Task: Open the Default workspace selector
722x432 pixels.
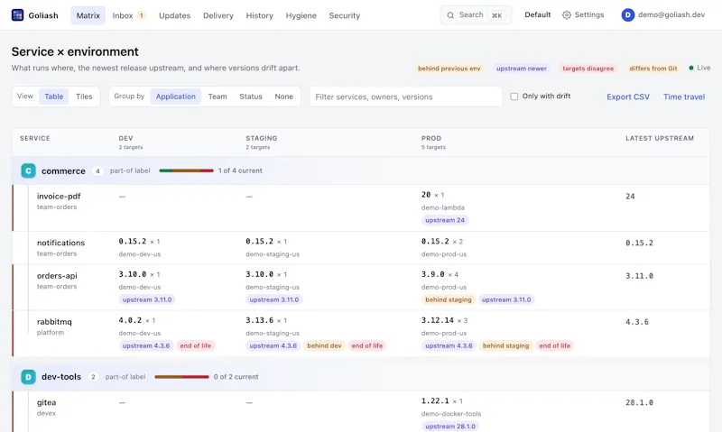Action: click(x=537, y=14)
